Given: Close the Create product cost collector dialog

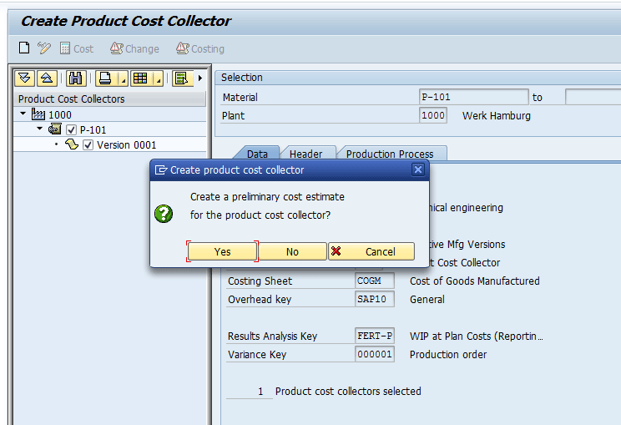Looking at the screenshot, I should coord(418,169).
